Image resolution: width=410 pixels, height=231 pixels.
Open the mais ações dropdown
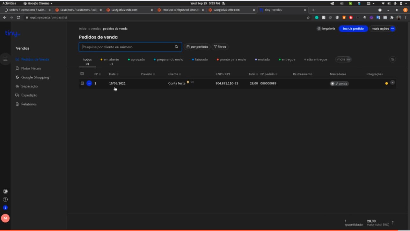click(x=382, y=29)
